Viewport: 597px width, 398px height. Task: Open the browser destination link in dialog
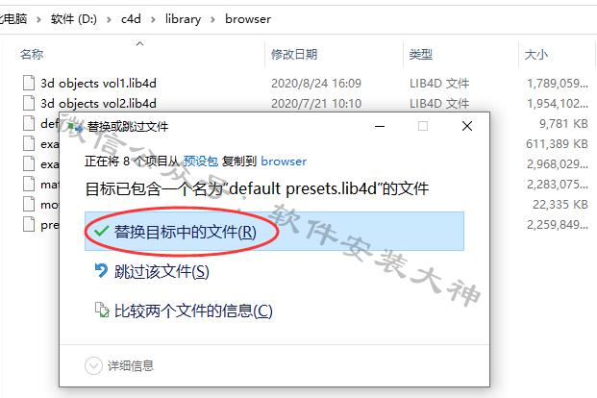pyautogui.click(x=284, y=162)
